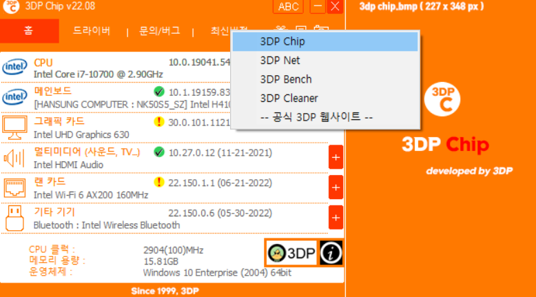The image size is (536, 297).
Task: Click the ABC language button
Action: click(288, 6)
